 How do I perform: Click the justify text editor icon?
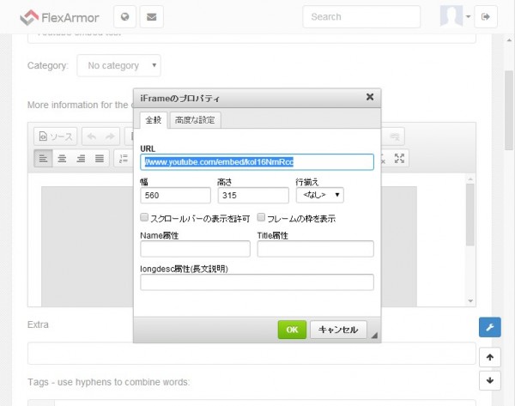[100, 158]
